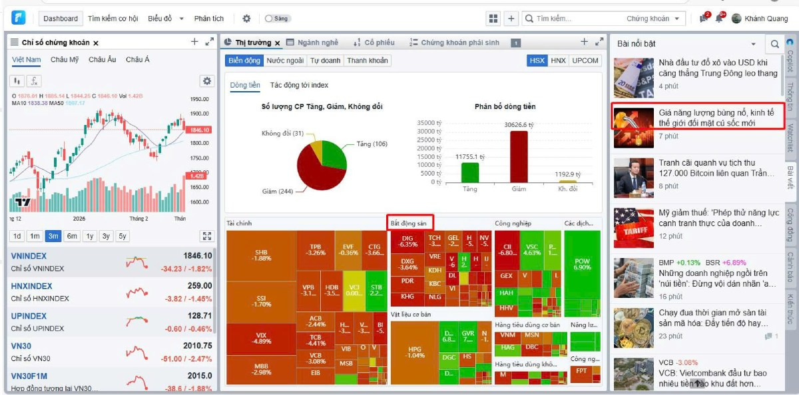Click the Nước ngoài button

pos(285,61)
